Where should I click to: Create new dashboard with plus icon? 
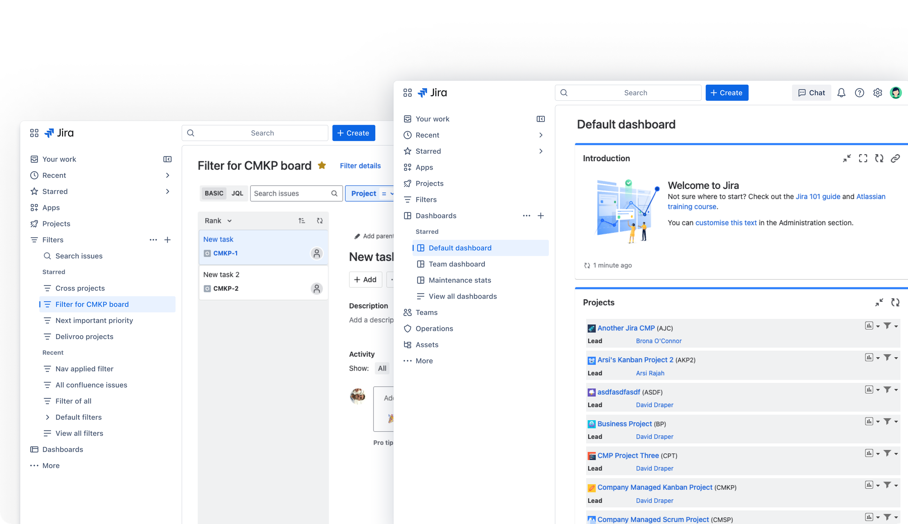[x=541, y=216]
